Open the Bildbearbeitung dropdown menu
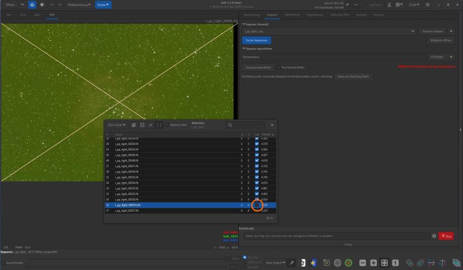Viewport: 463px width, 270px height. [x=78, y=4]
